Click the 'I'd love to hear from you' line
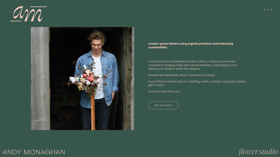280x157 pixels. (x=164, y=91)
